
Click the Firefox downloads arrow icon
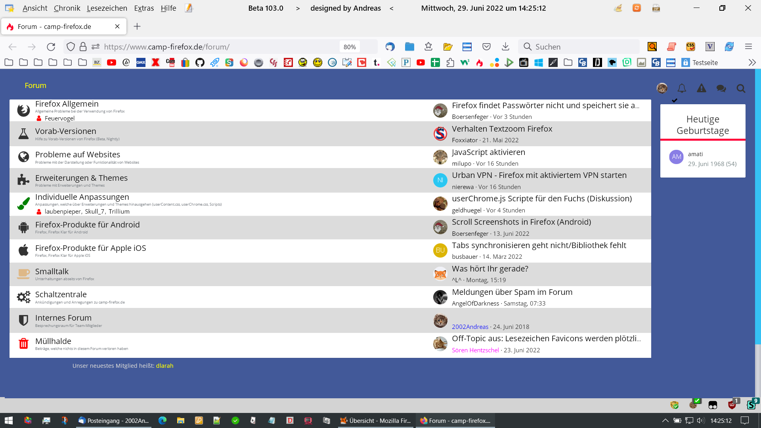click(x=505, y=47)
